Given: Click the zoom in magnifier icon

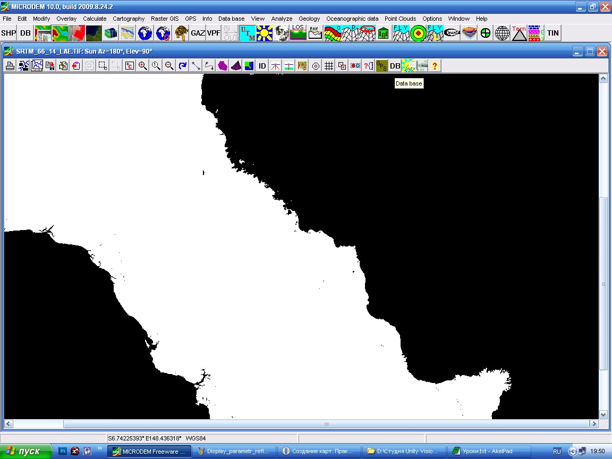Looking at the screenshot, I should pos(143,66).
